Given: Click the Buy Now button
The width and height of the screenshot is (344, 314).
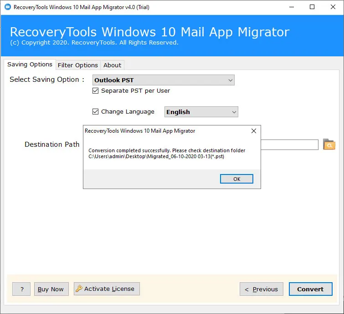Looking at the screenshot, I should [51, 289].
